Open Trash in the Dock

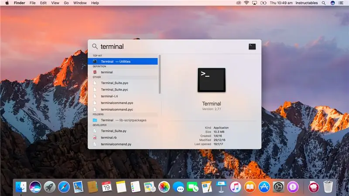coord(328,187)
